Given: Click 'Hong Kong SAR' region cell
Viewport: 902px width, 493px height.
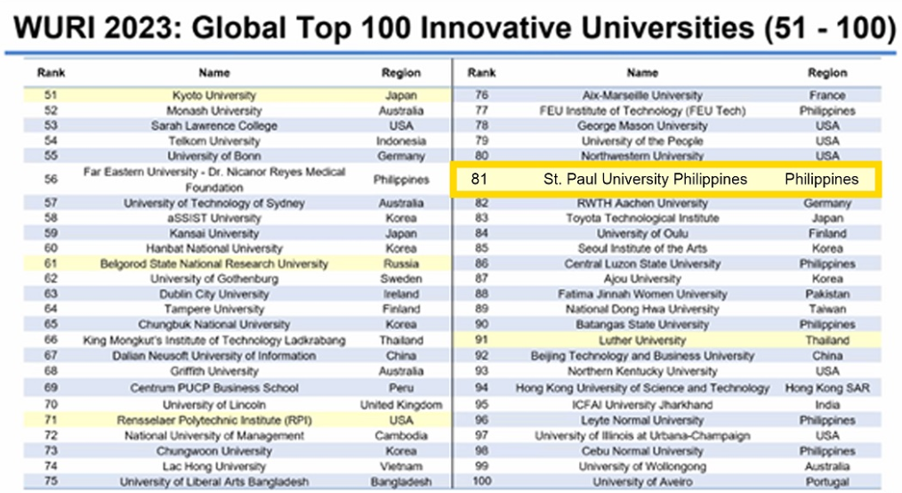Looking at the screenshot, I should [827, 388].
